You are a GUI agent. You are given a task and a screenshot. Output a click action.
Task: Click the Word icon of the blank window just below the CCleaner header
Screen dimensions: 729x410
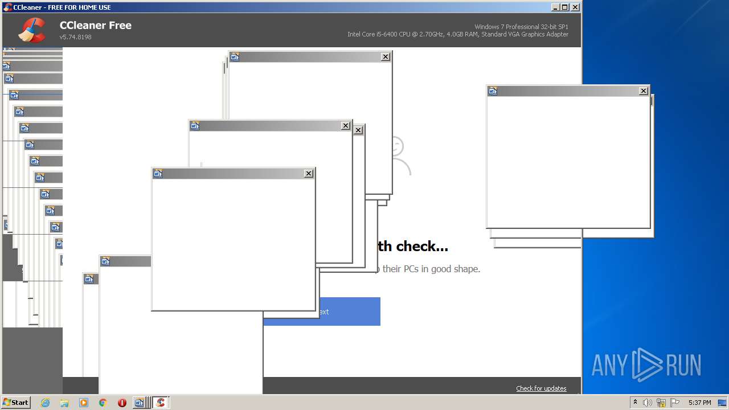tap(235, 57)
